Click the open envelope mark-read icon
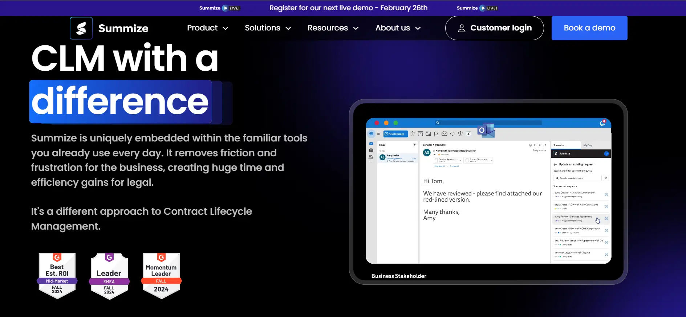 (x=445, y=133)
